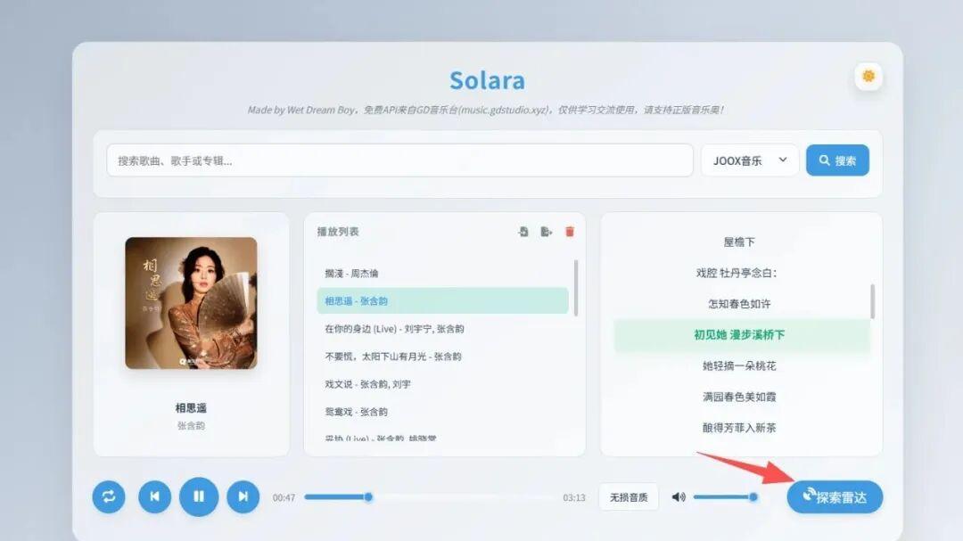Image resolution: width=963 pixels, height=541 pixels.
Task: Click the trash icon to clear the playlist
Action: [x=569, y=231]
